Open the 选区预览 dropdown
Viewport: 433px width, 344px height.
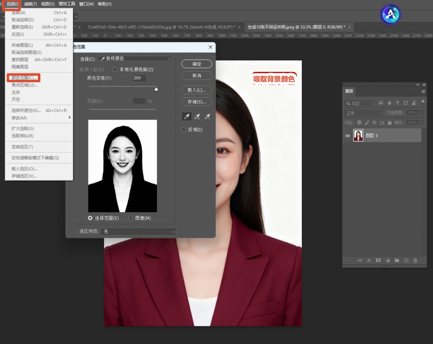tap(138, 231)
